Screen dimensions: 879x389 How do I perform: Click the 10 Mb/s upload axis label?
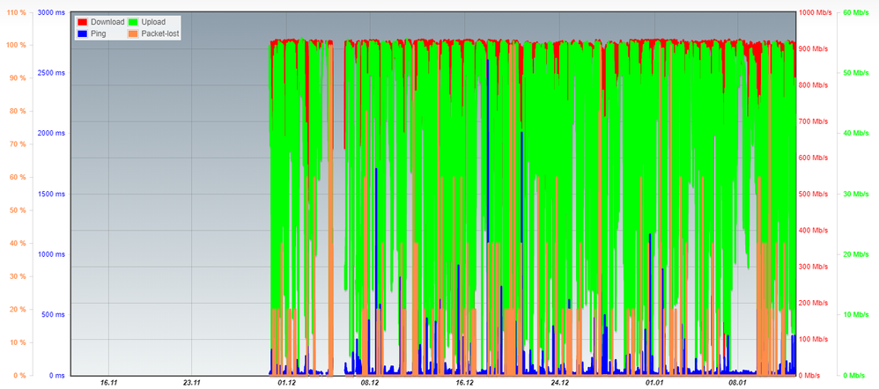click(856, 315)
